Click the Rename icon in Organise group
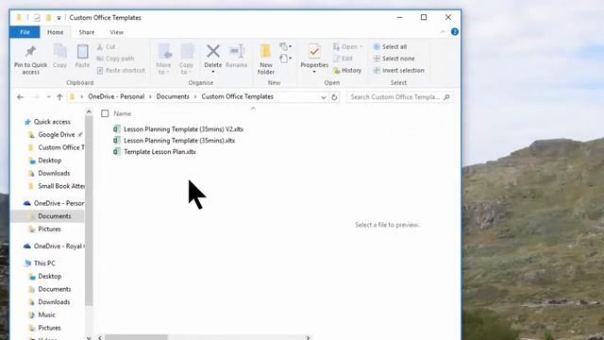 [237, 51]
